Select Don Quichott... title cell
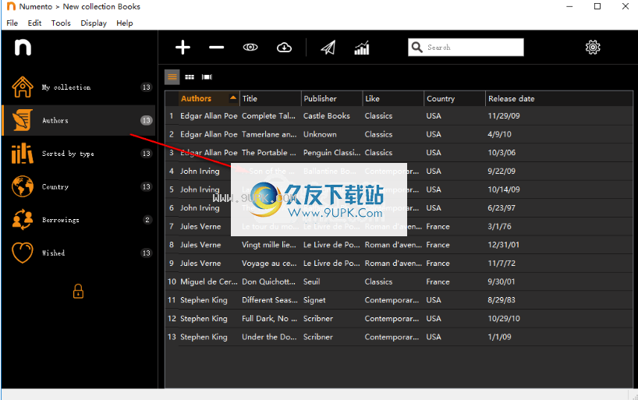 268,281
